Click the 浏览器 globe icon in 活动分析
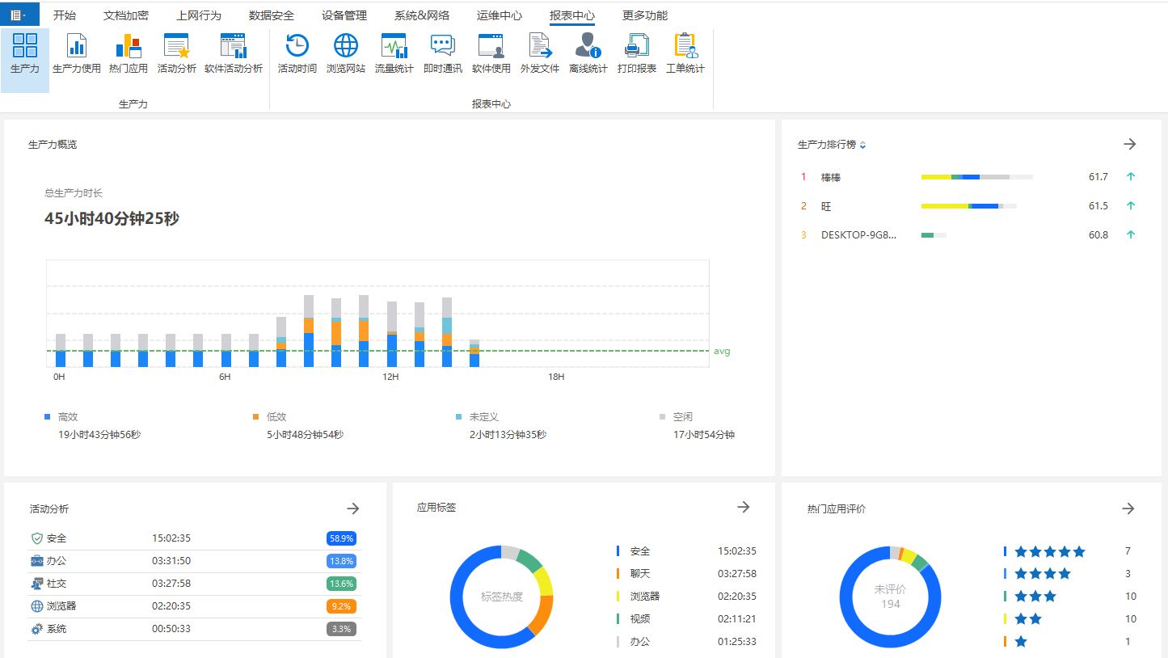 pyautogui.click(x=37, y=606)
